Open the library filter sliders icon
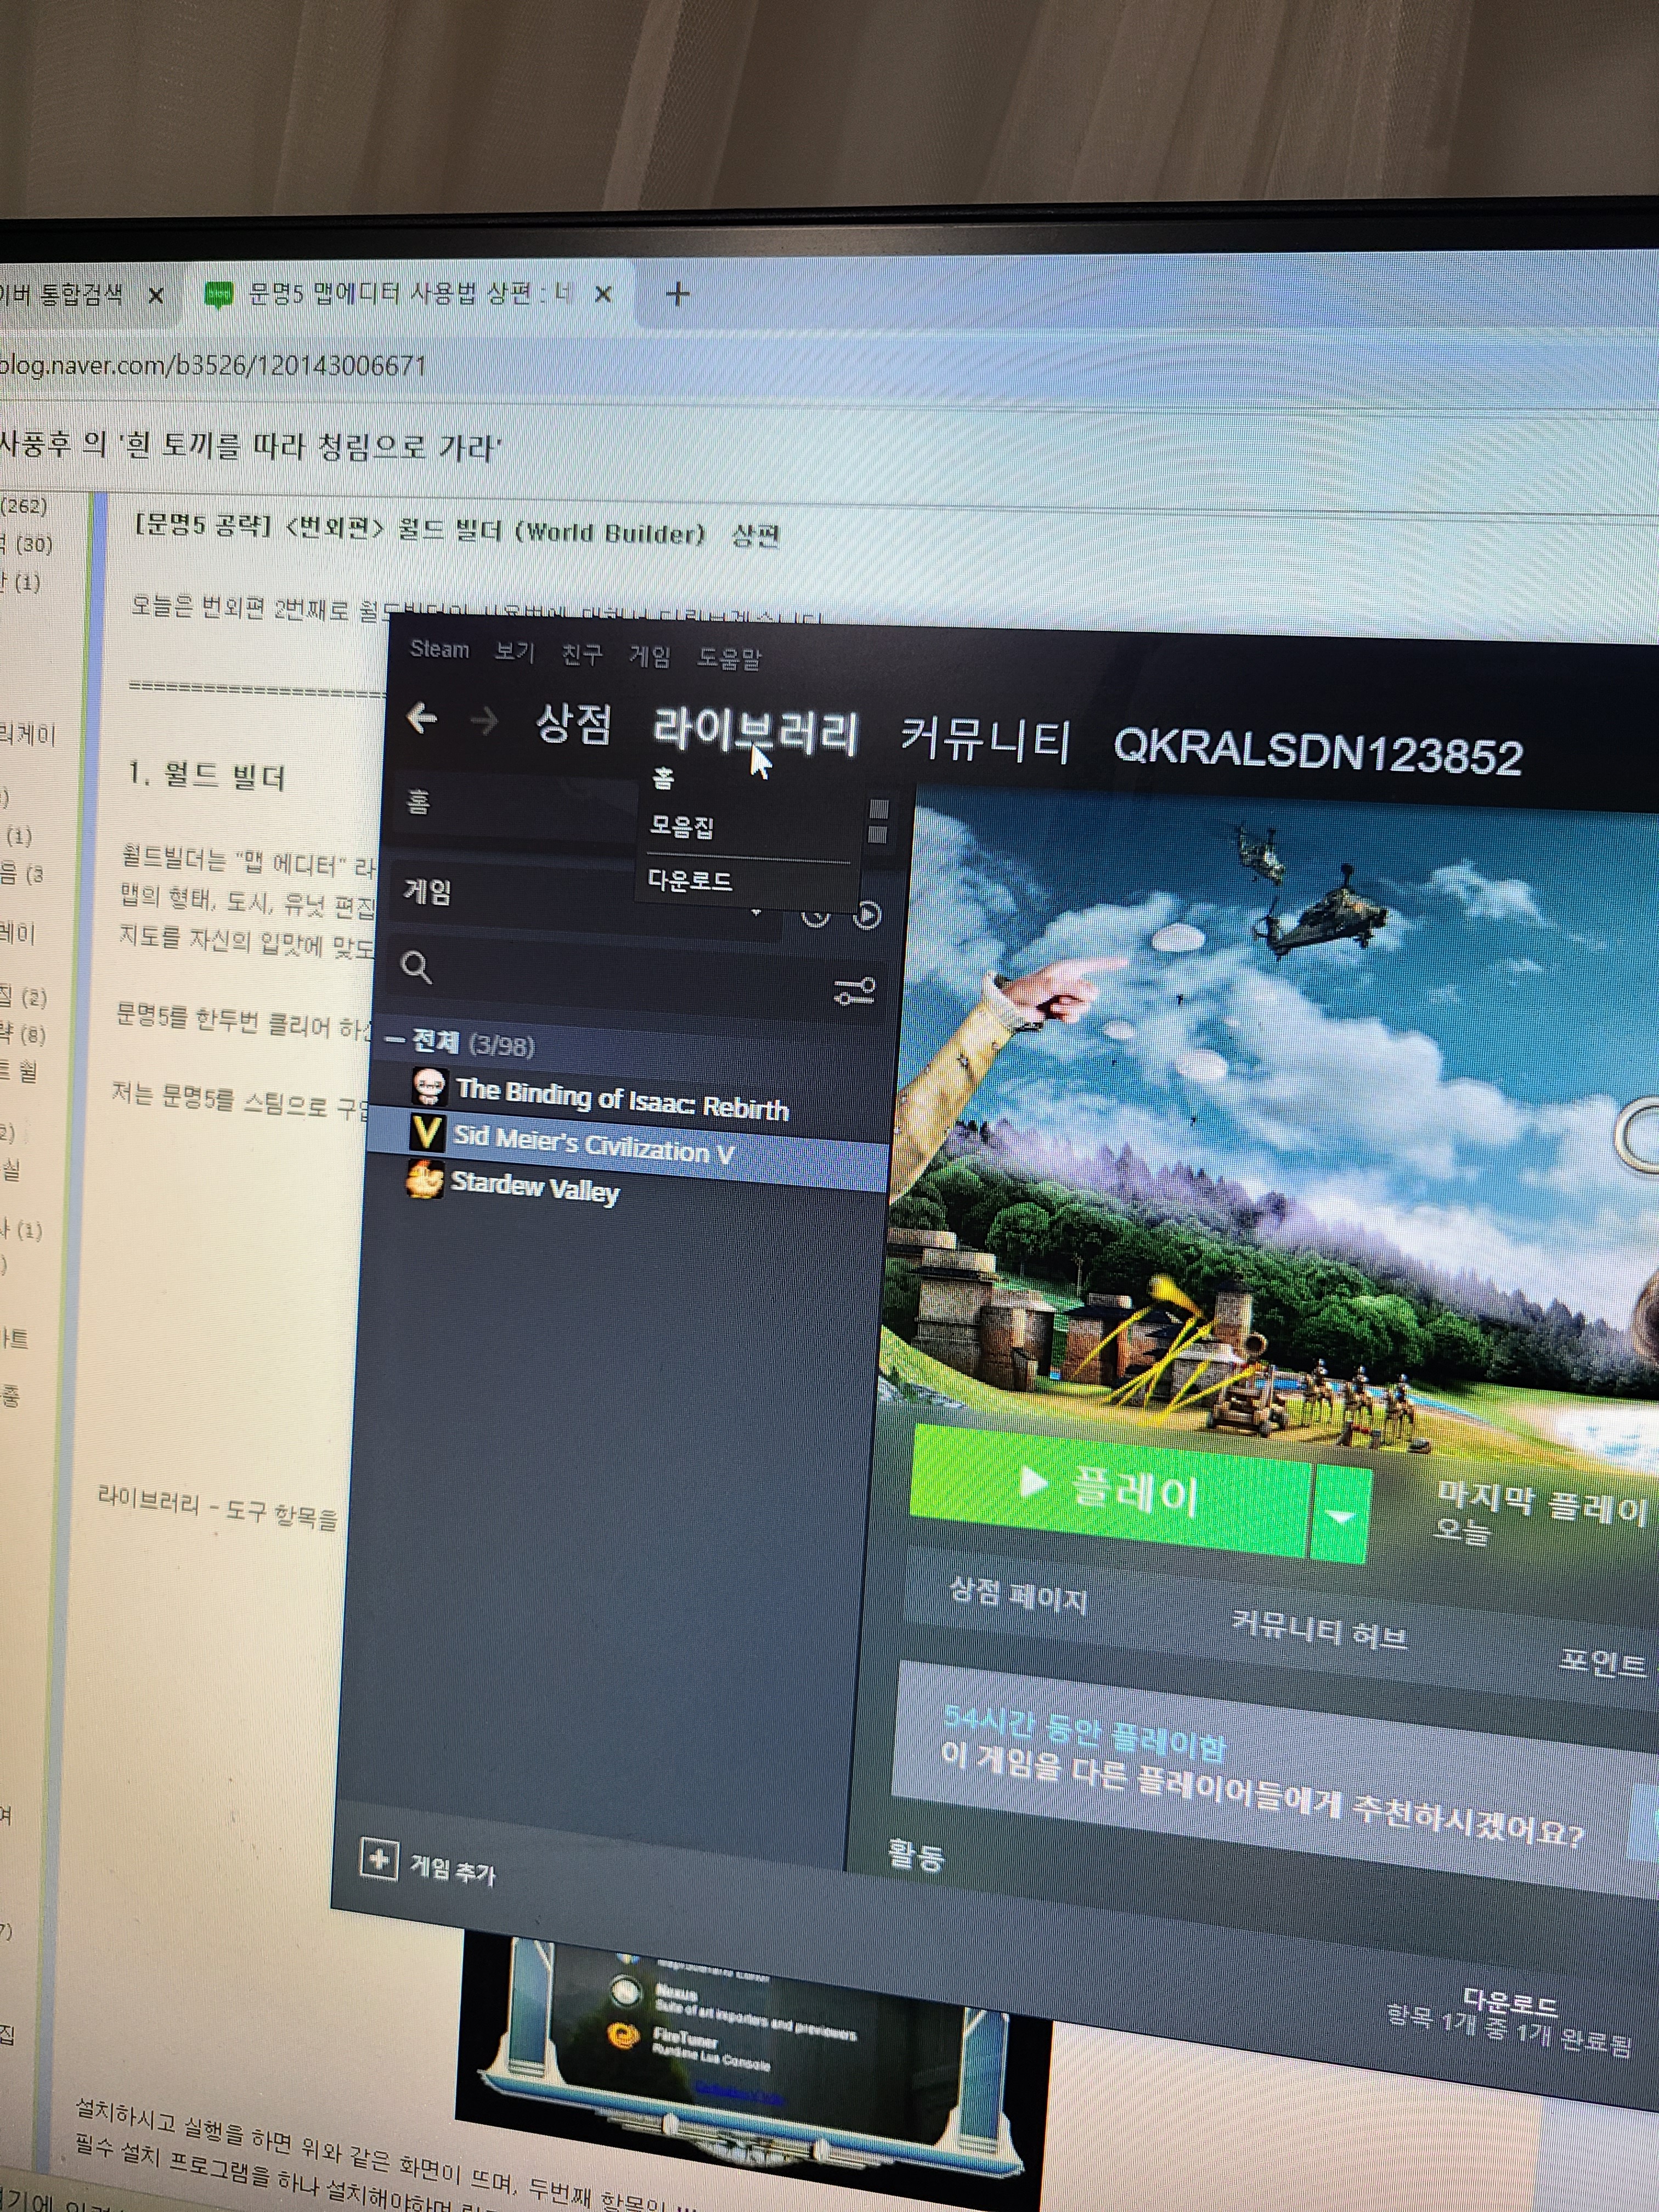Screen dimensions: 1659x2212 854,991
